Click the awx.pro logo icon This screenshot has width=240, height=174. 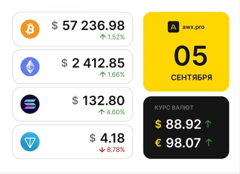tap(173, 27)
